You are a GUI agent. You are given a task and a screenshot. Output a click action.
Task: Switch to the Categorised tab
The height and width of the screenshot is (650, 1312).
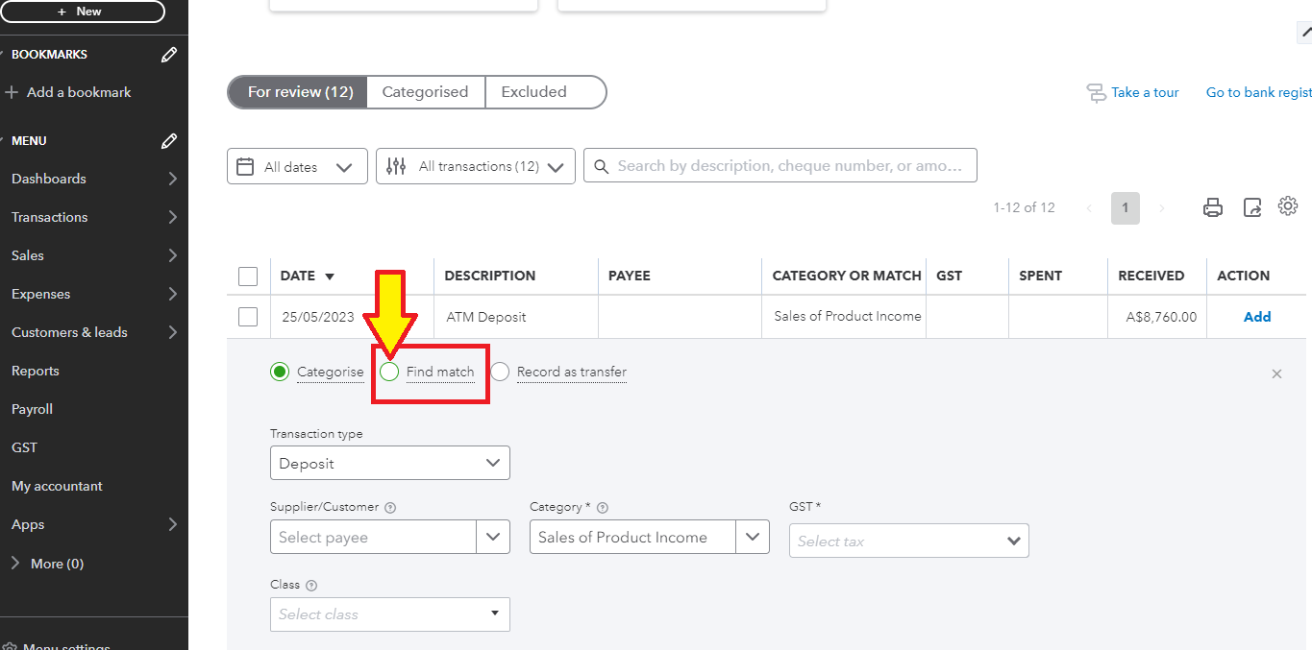click(425, 92)
